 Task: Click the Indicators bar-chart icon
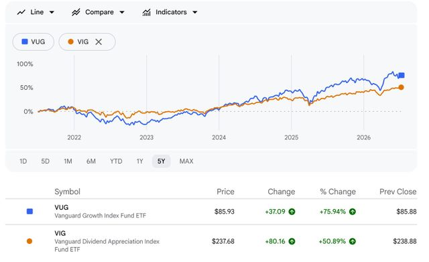(146, 12)
